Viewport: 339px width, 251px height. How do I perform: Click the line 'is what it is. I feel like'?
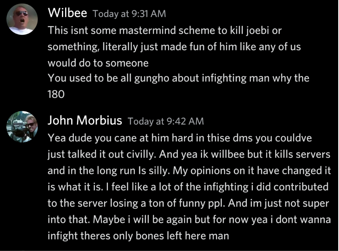(188, 187)
